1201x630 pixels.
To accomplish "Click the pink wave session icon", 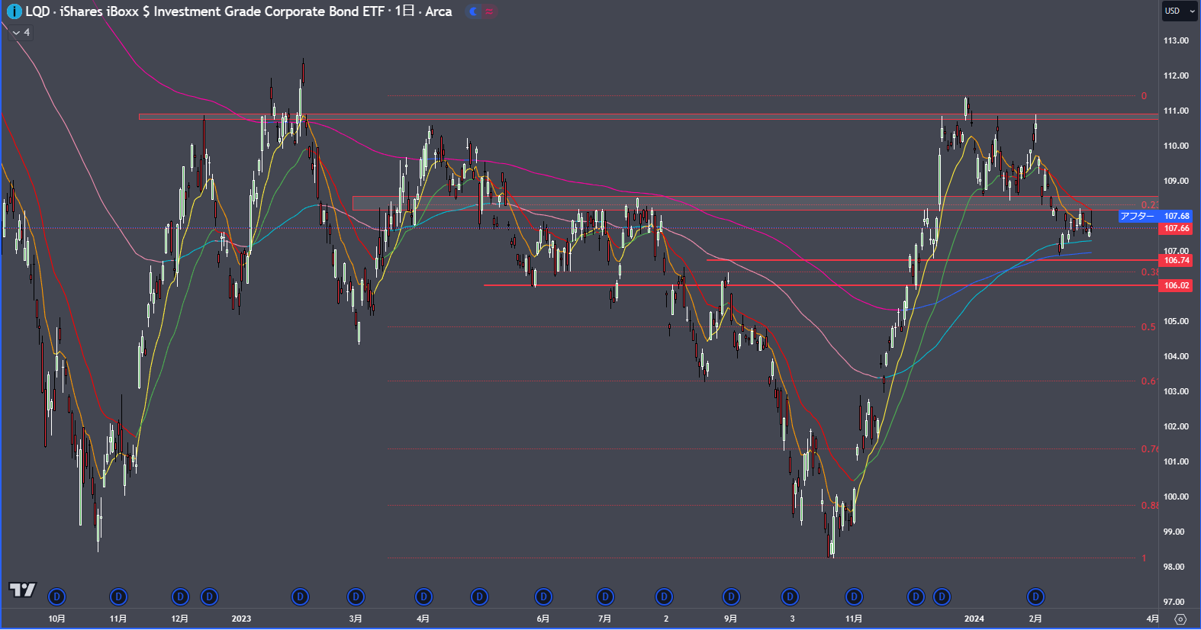I will [489, 11].
